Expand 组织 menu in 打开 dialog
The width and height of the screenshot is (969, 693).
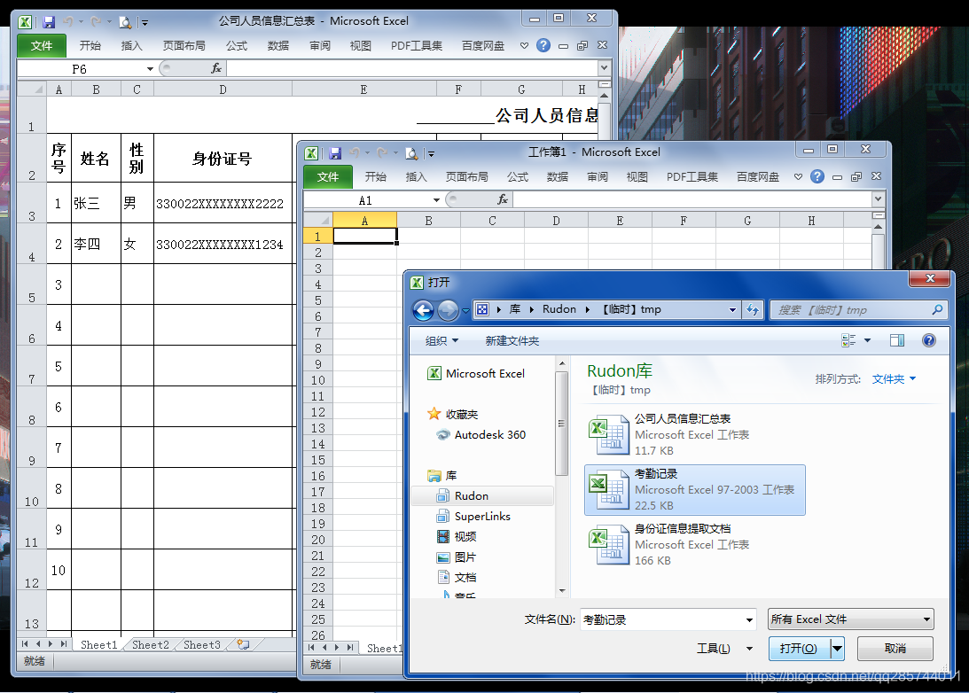point(442,341)
